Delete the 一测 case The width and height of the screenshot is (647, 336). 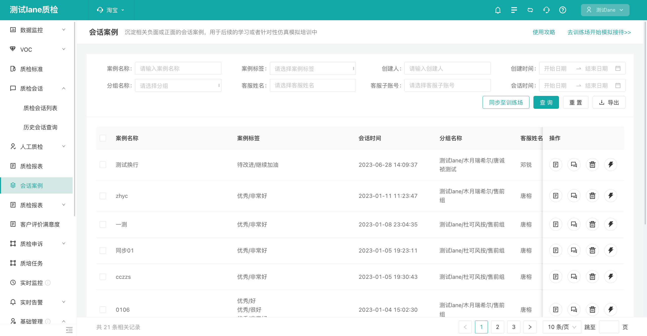(x=592, y=224)
